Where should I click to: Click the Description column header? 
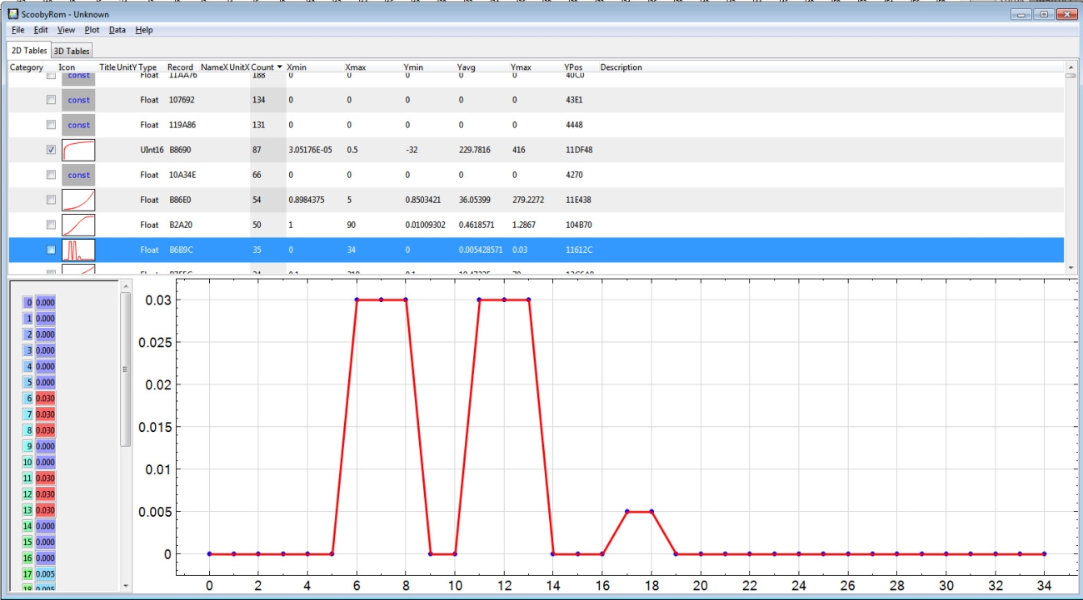pyautogui.click(x=621, y=67)
